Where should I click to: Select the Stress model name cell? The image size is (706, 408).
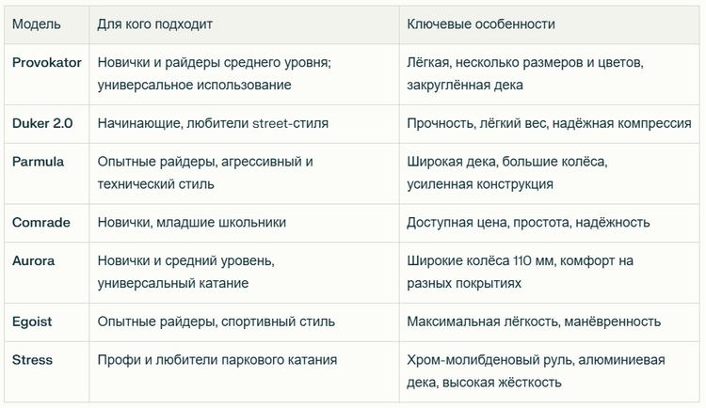(x=32, y=360)
